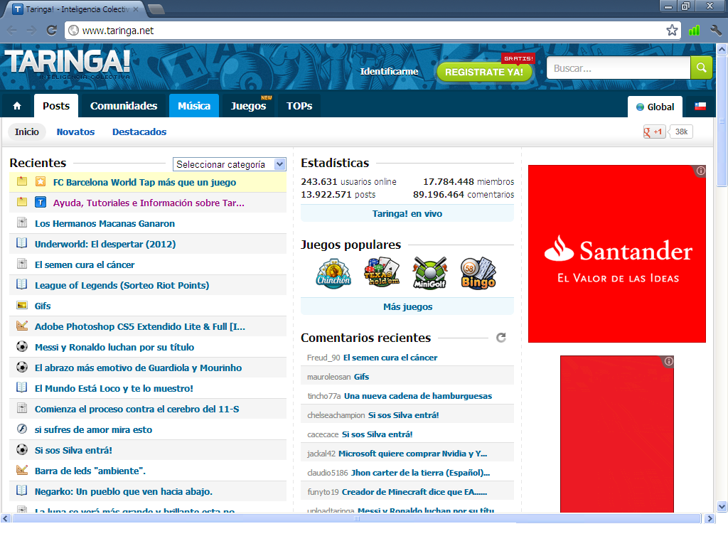Open the wrench settings menu
Screen dimensions: 728x546
pyautogui.click(x=716, y=31)
